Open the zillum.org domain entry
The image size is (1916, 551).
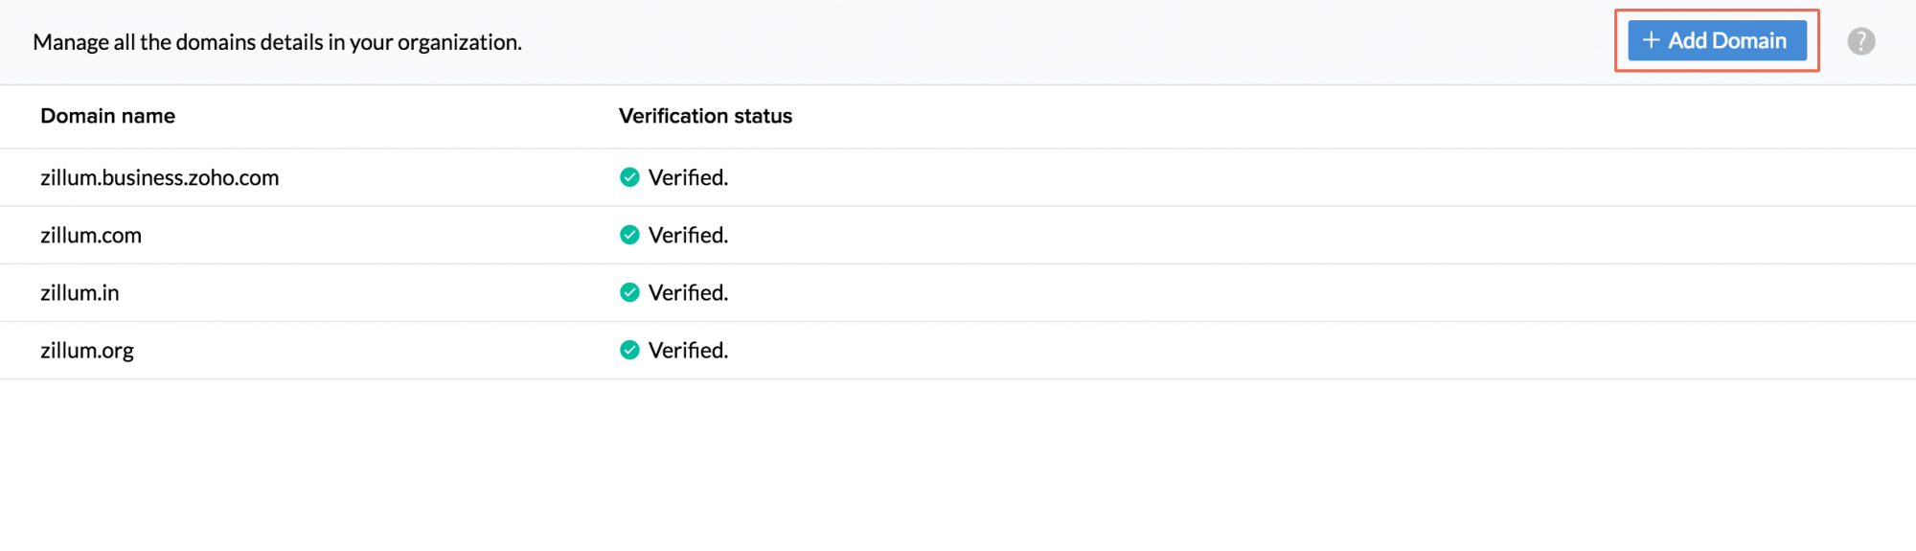[87, 350]
